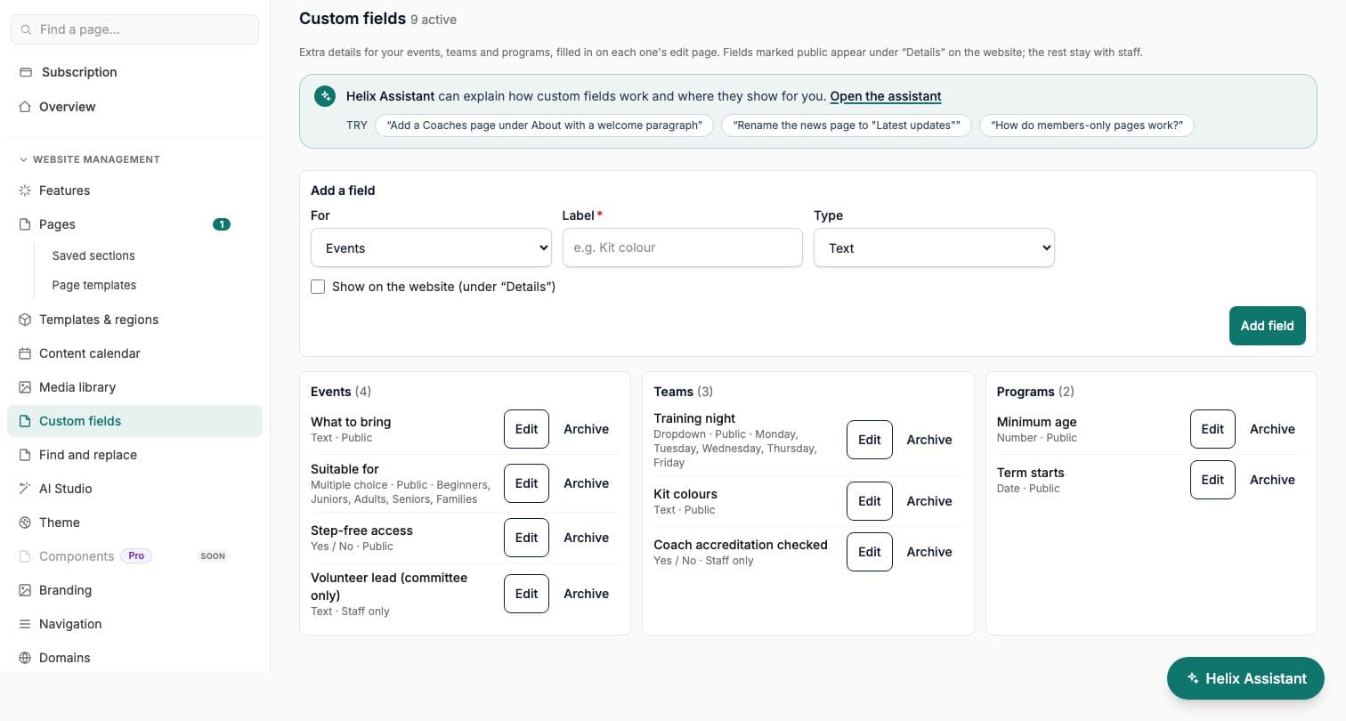Archive the Volunteer lead field
1346x721 pixels.
coord(586,594)
